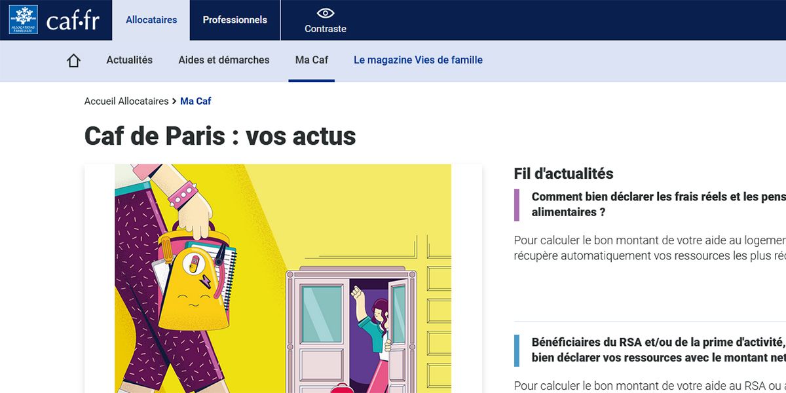The height and width of the screenshot is (393, 786).
Task: Open the Actualités menu item
Action: pos(129,60)
